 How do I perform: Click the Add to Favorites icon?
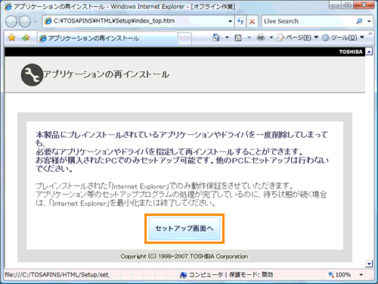26,38
